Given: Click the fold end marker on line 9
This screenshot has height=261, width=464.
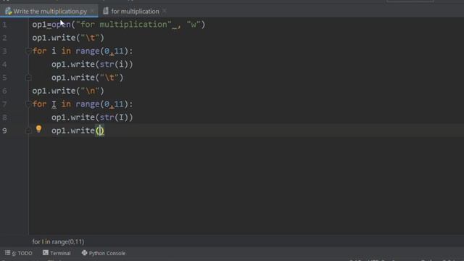Looking at the screenshot, I should click(x=28, y=130).
